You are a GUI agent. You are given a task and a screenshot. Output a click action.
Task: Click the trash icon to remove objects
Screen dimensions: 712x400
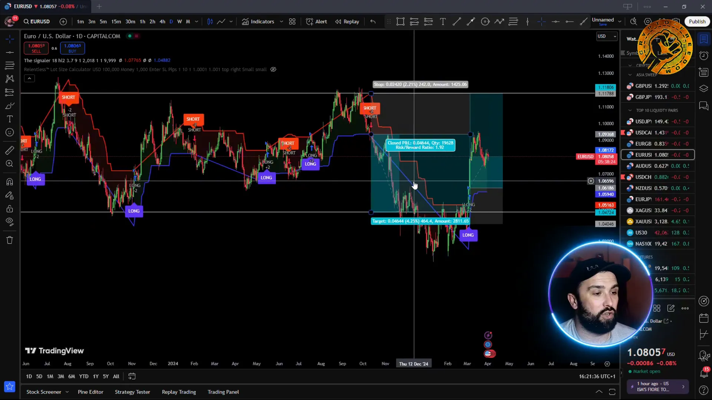tap(10, 240)
